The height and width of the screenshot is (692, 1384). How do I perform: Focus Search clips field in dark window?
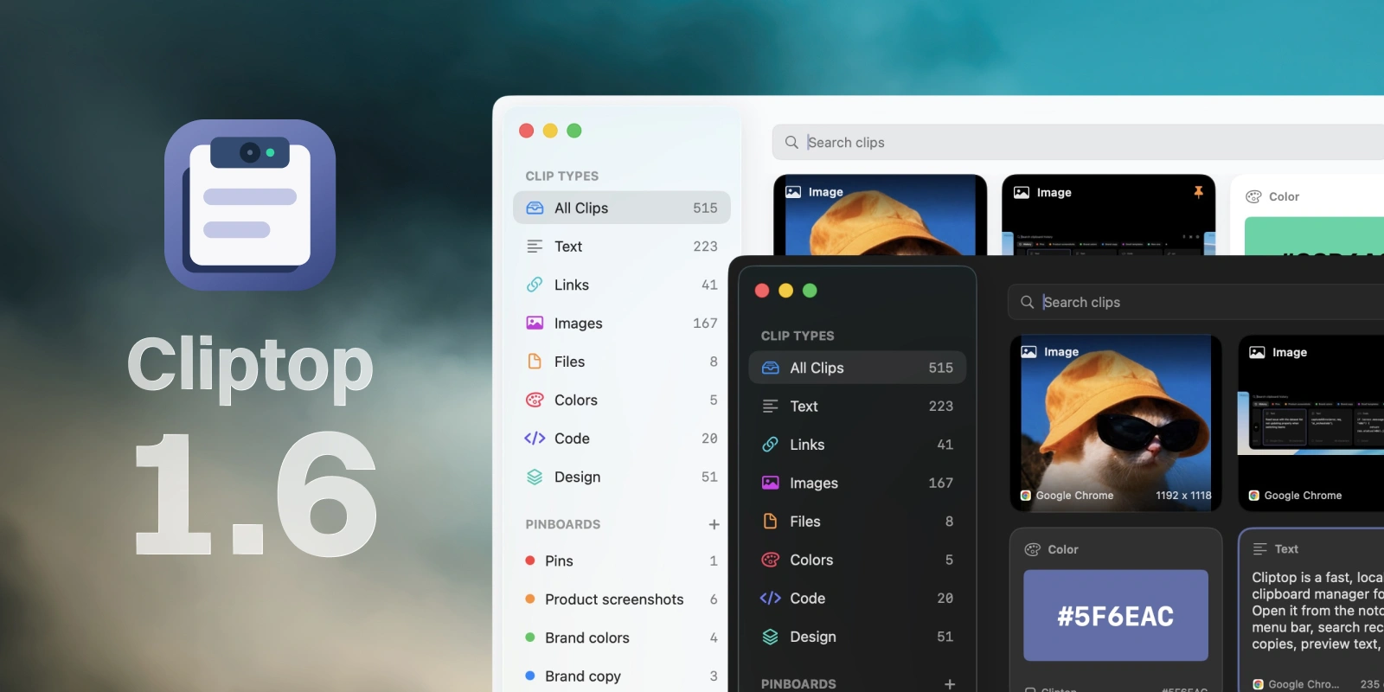tap(1195, 302)
